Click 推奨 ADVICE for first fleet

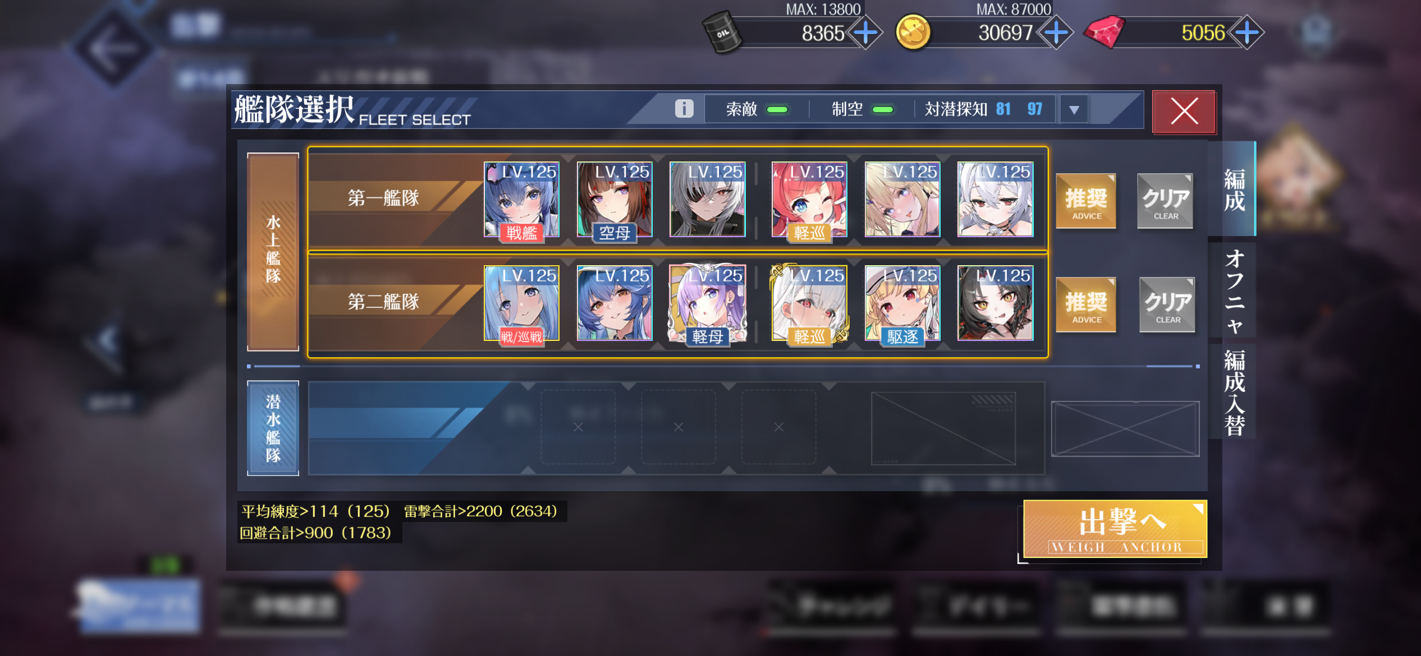1086,202
